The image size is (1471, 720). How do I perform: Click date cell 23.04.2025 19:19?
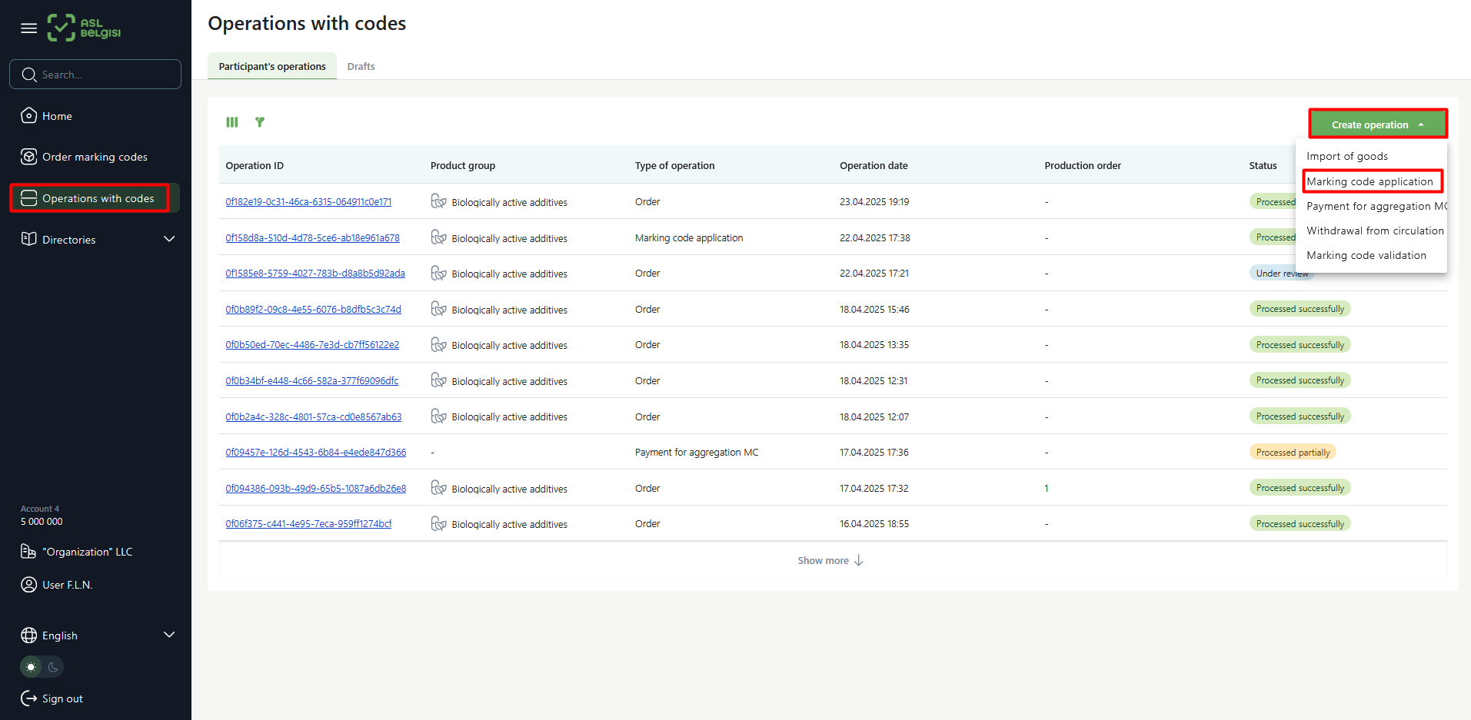pyautogui.click(x=874, y=201)
